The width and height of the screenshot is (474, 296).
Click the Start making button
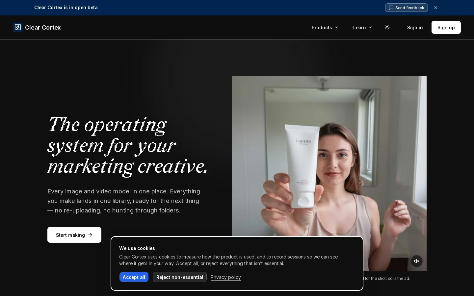pyautogui.click(x=74, y=235)
